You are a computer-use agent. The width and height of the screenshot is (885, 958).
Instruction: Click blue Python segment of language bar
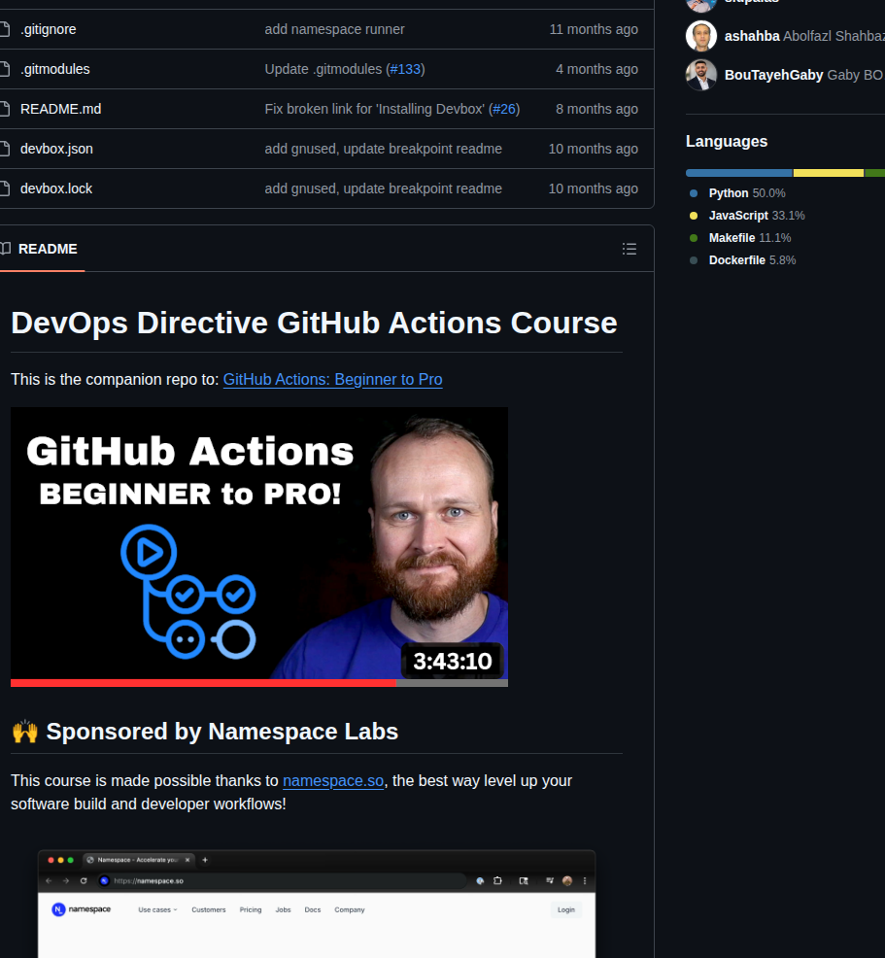739,173
